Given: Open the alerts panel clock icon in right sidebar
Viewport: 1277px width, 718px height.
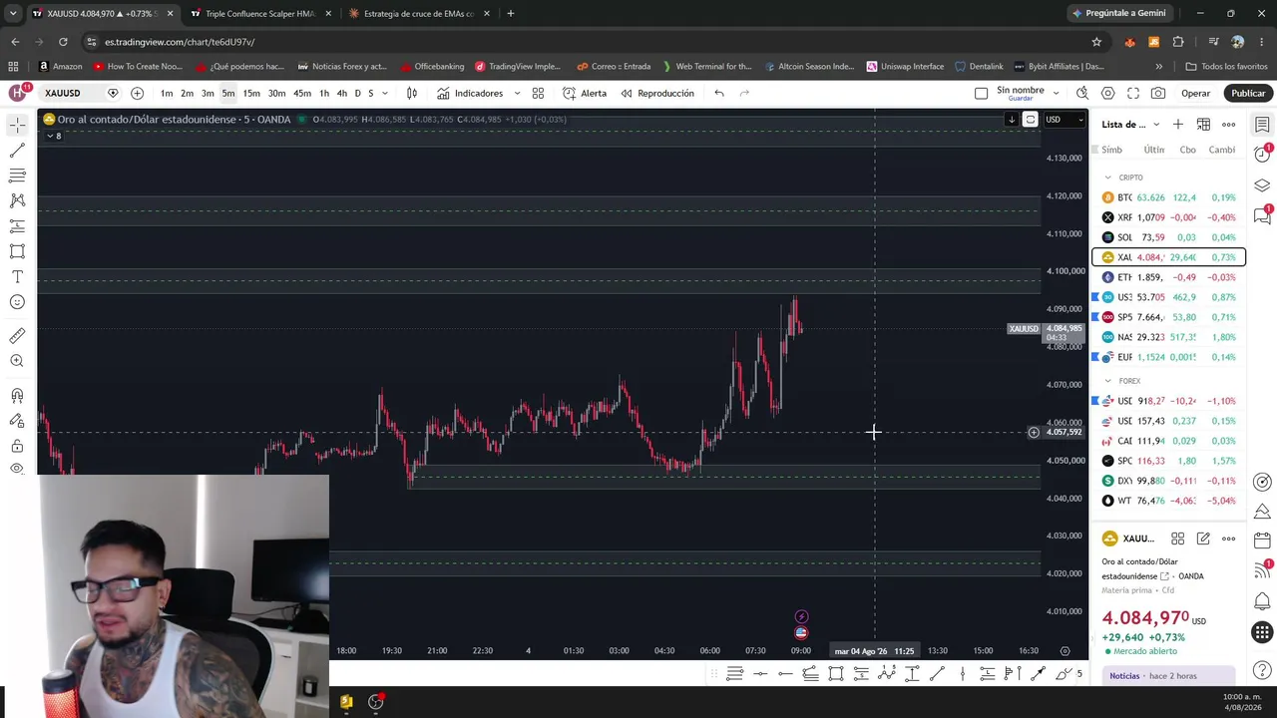Looking at the screenshot, I should (1262, 154).
